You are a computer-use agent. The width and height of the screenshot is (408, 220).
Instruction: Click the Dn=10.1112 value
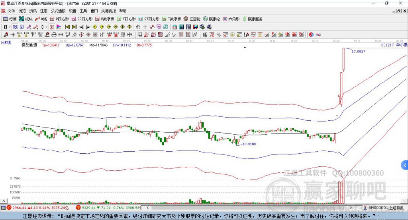pyautogui.click(x=122, y=45)
